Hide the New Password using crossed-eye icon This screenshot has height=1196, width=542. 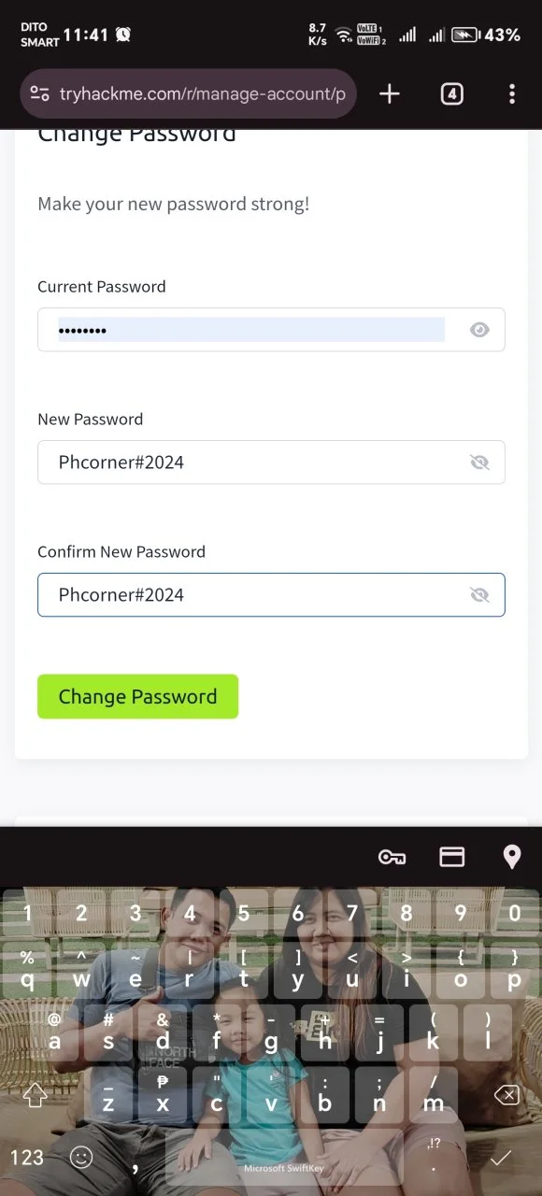pyautogui.click(x=479, y=463)
